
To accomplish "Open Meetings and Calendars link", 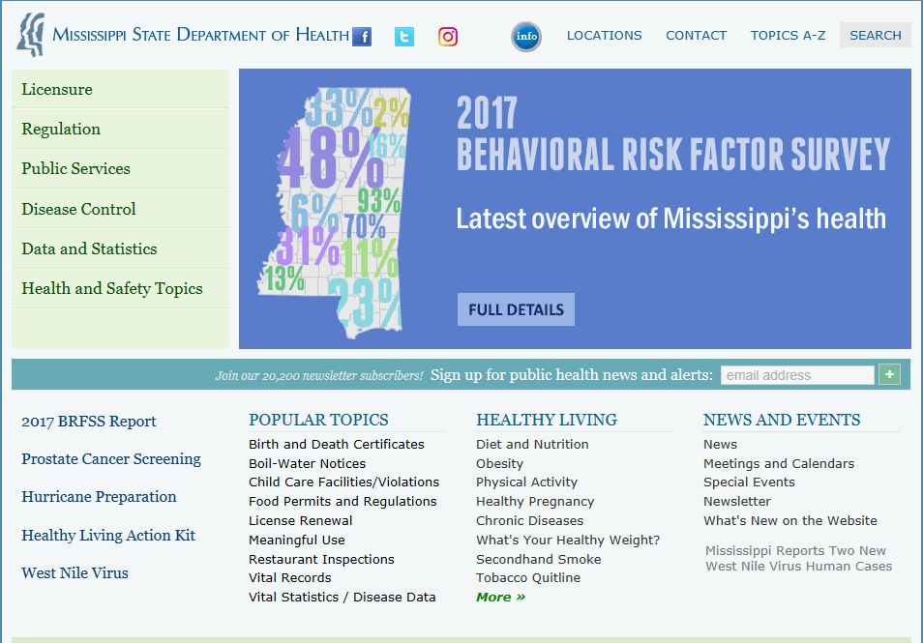I will pos(778,463).
